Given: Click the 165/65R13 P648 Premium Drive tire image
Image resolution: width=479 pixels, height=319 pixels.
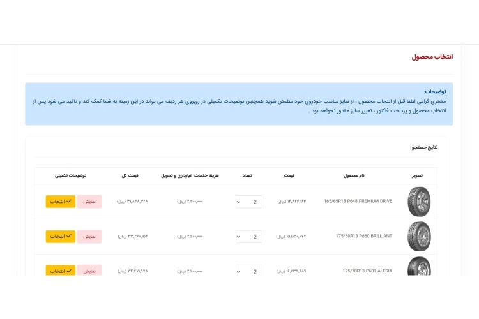Looking at the screenshot, I should pos(419,201).
